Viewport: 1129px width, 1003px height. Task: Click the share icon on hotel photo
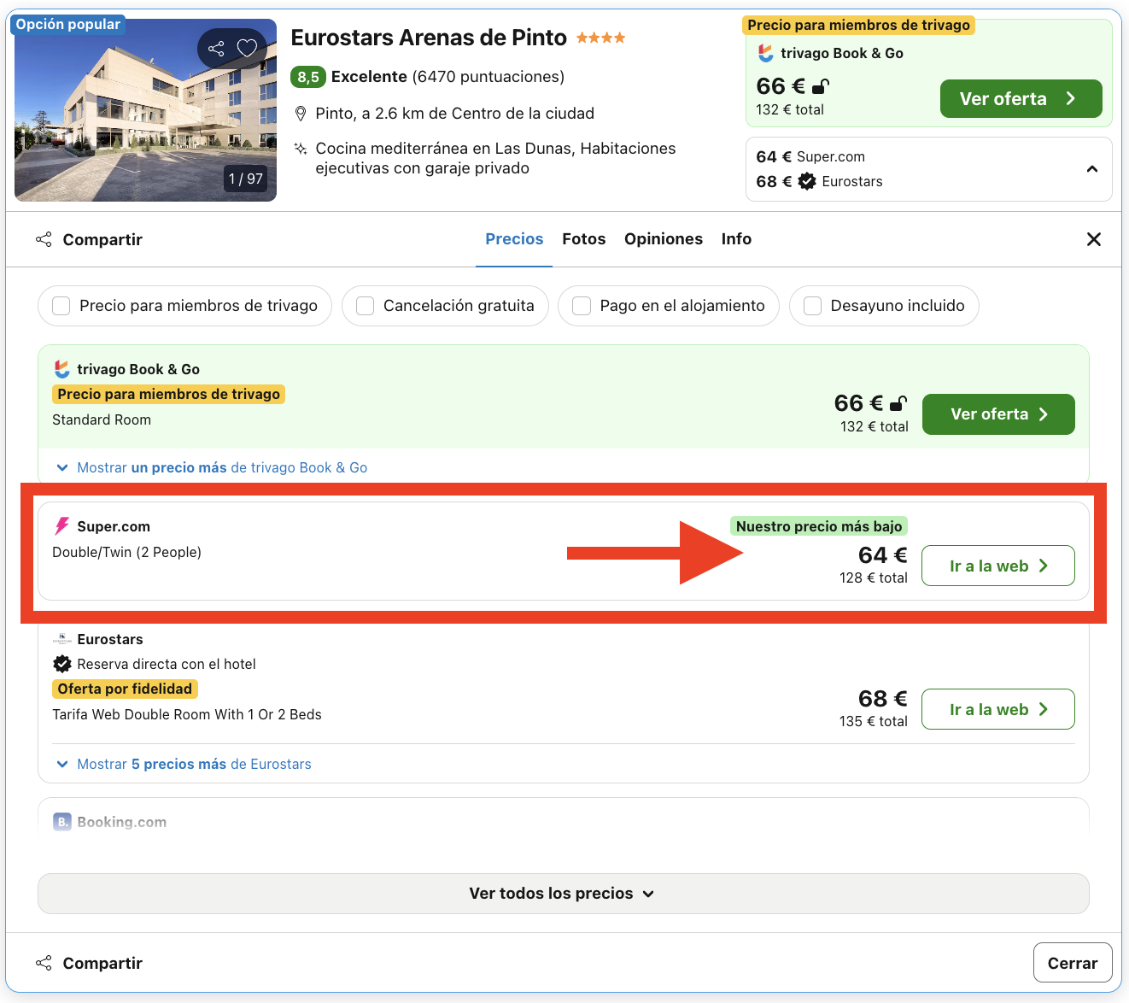pos(217,49)
